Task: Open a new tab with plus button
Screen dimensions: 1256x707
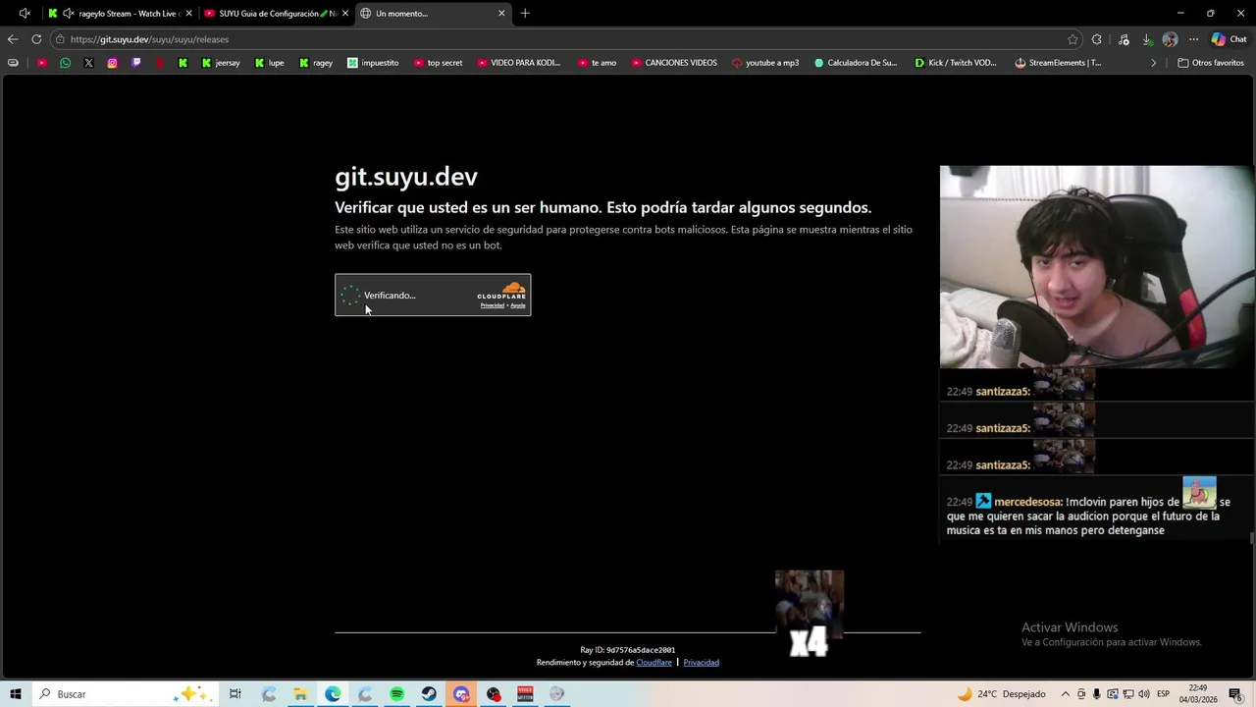Action: [525, 14]
